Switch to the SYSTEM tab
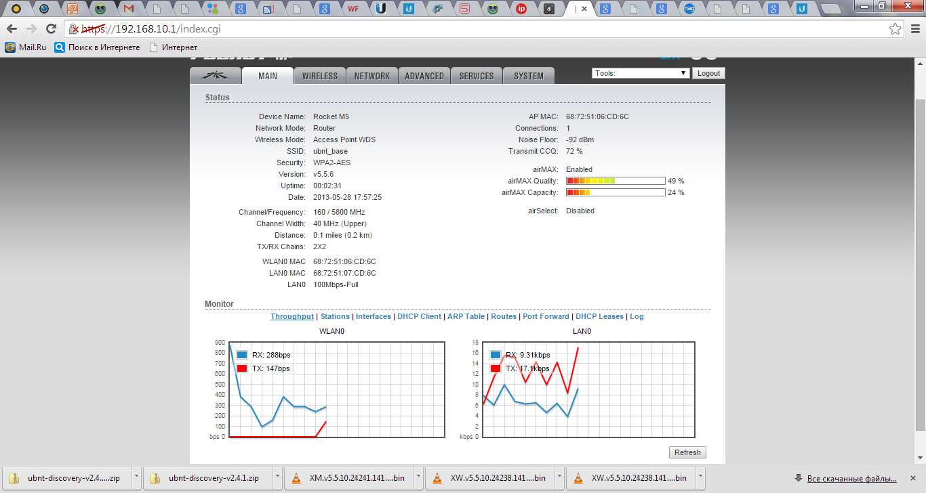The image size is (926, 493). [529, 76]
